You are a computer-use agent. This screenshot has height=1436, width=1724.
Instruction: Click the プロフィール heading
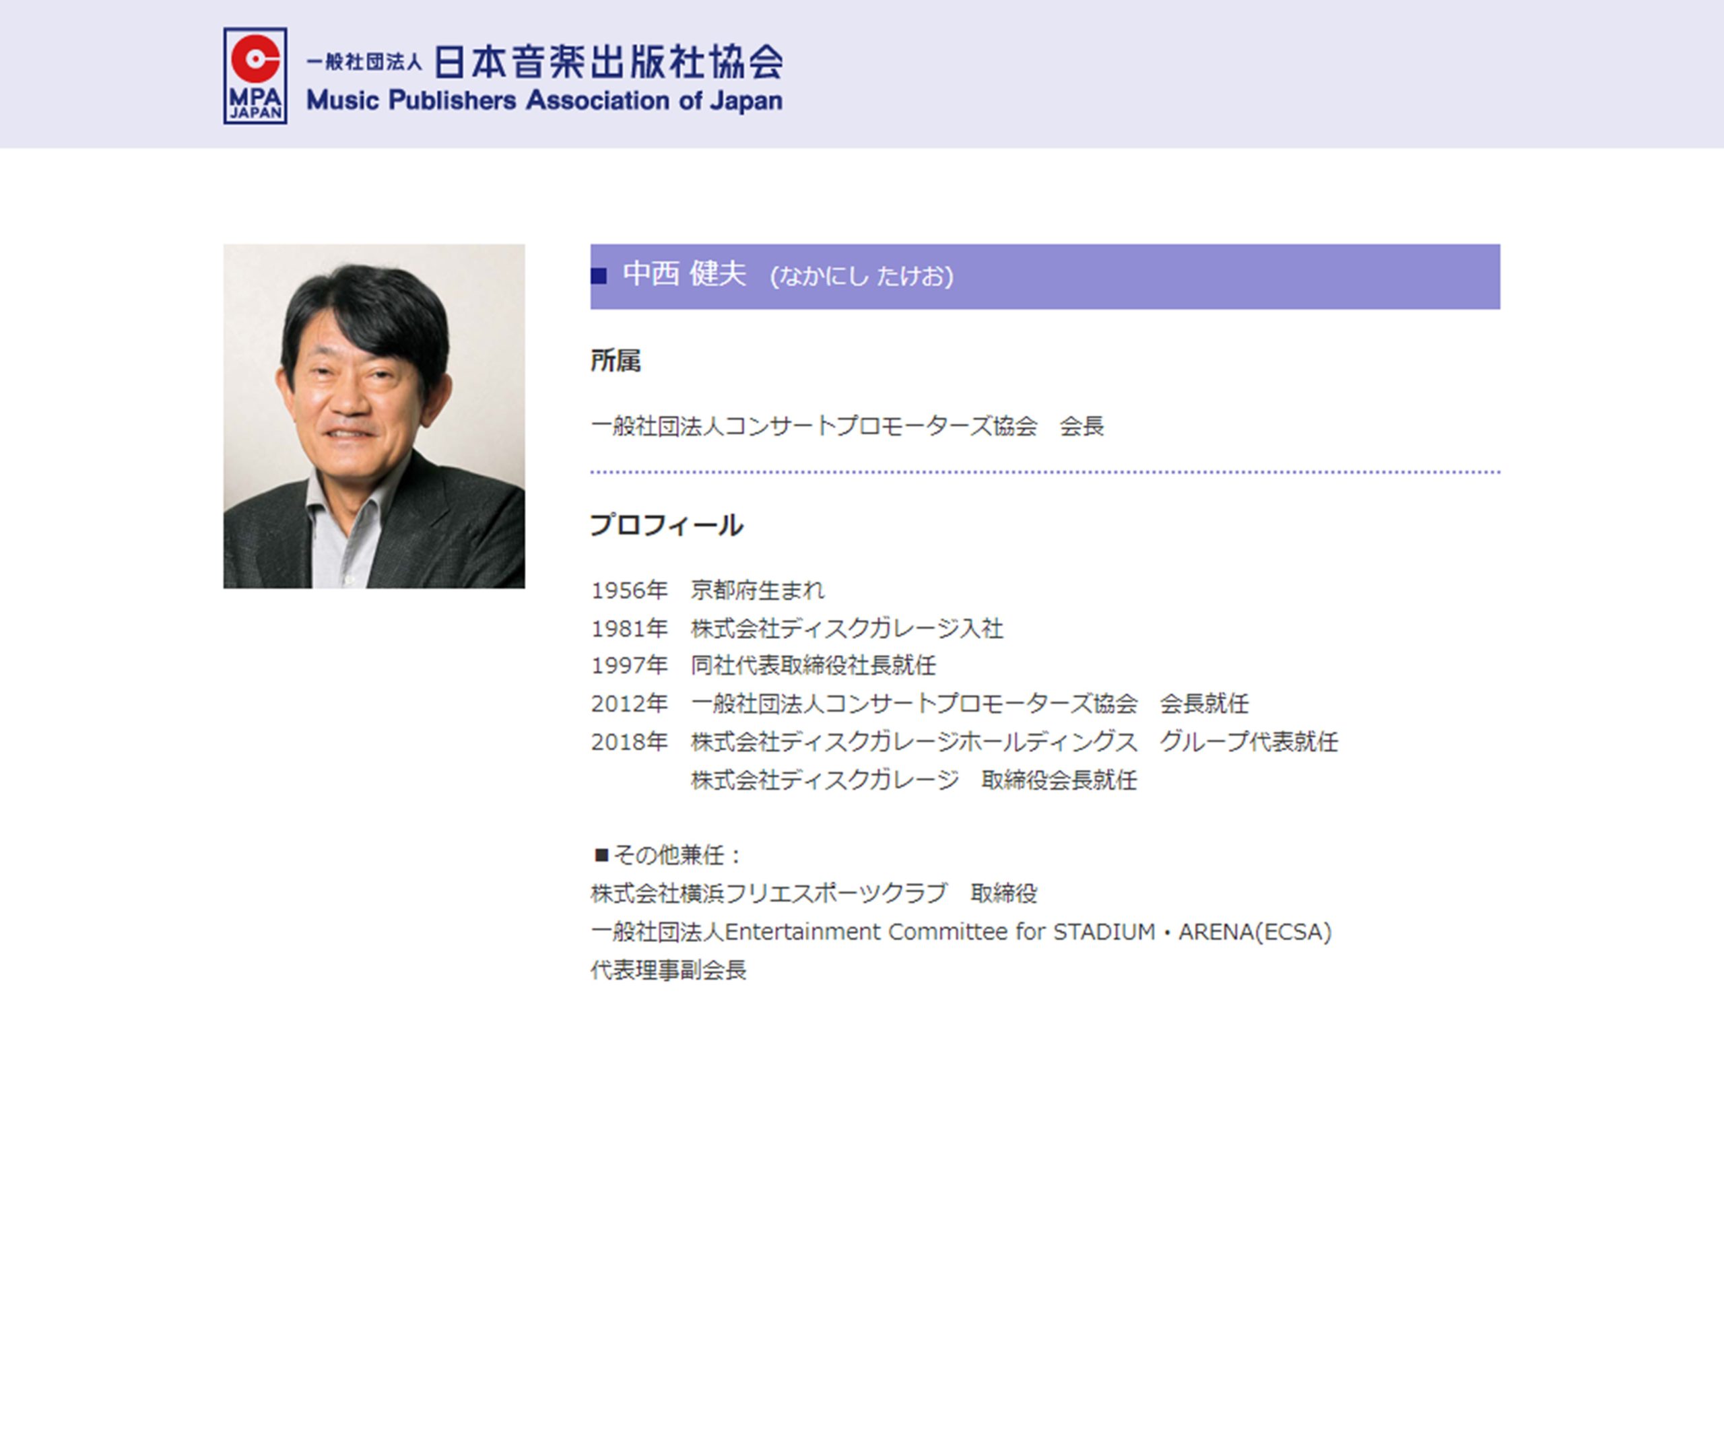(x=667, y=525)
